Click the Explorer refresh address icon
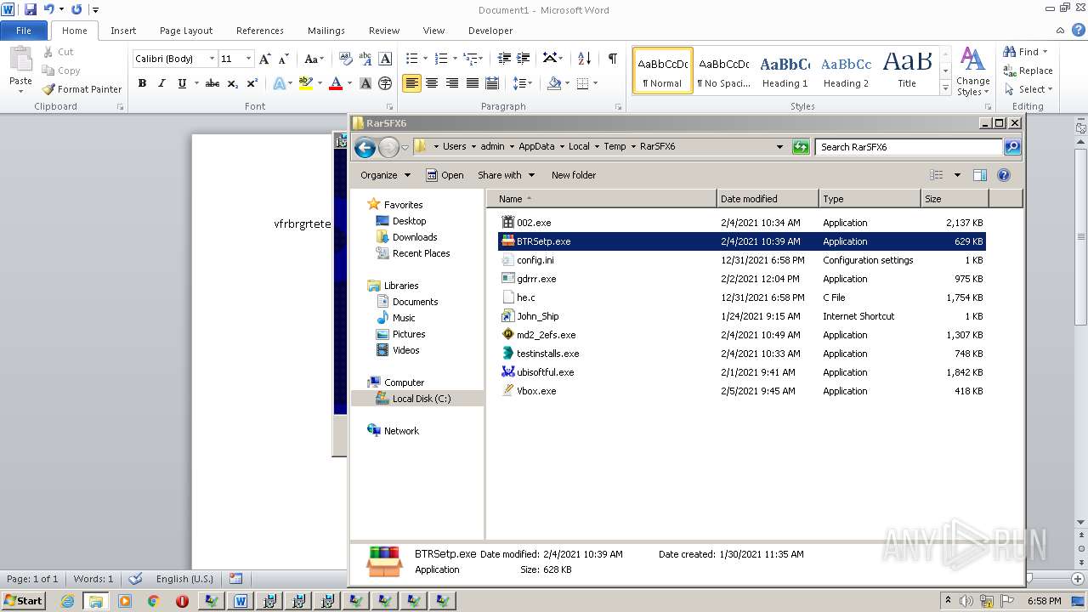 [x=800, y=147]
